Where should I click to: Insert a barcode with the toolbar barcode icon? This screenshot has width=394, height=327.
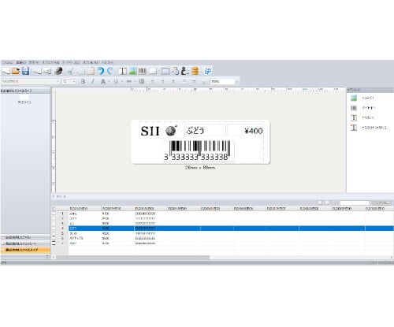click(142, 71)
